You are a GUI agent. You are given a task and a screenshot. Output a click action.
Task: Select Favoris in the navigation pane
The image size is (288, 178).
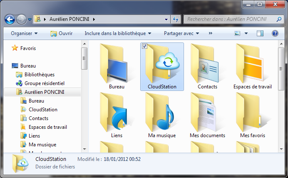[x=28, y=48]
